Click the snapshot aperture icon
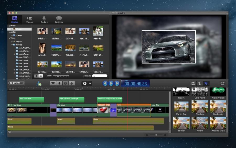This screenshot has height=148, width=236. tap(84, 83)
